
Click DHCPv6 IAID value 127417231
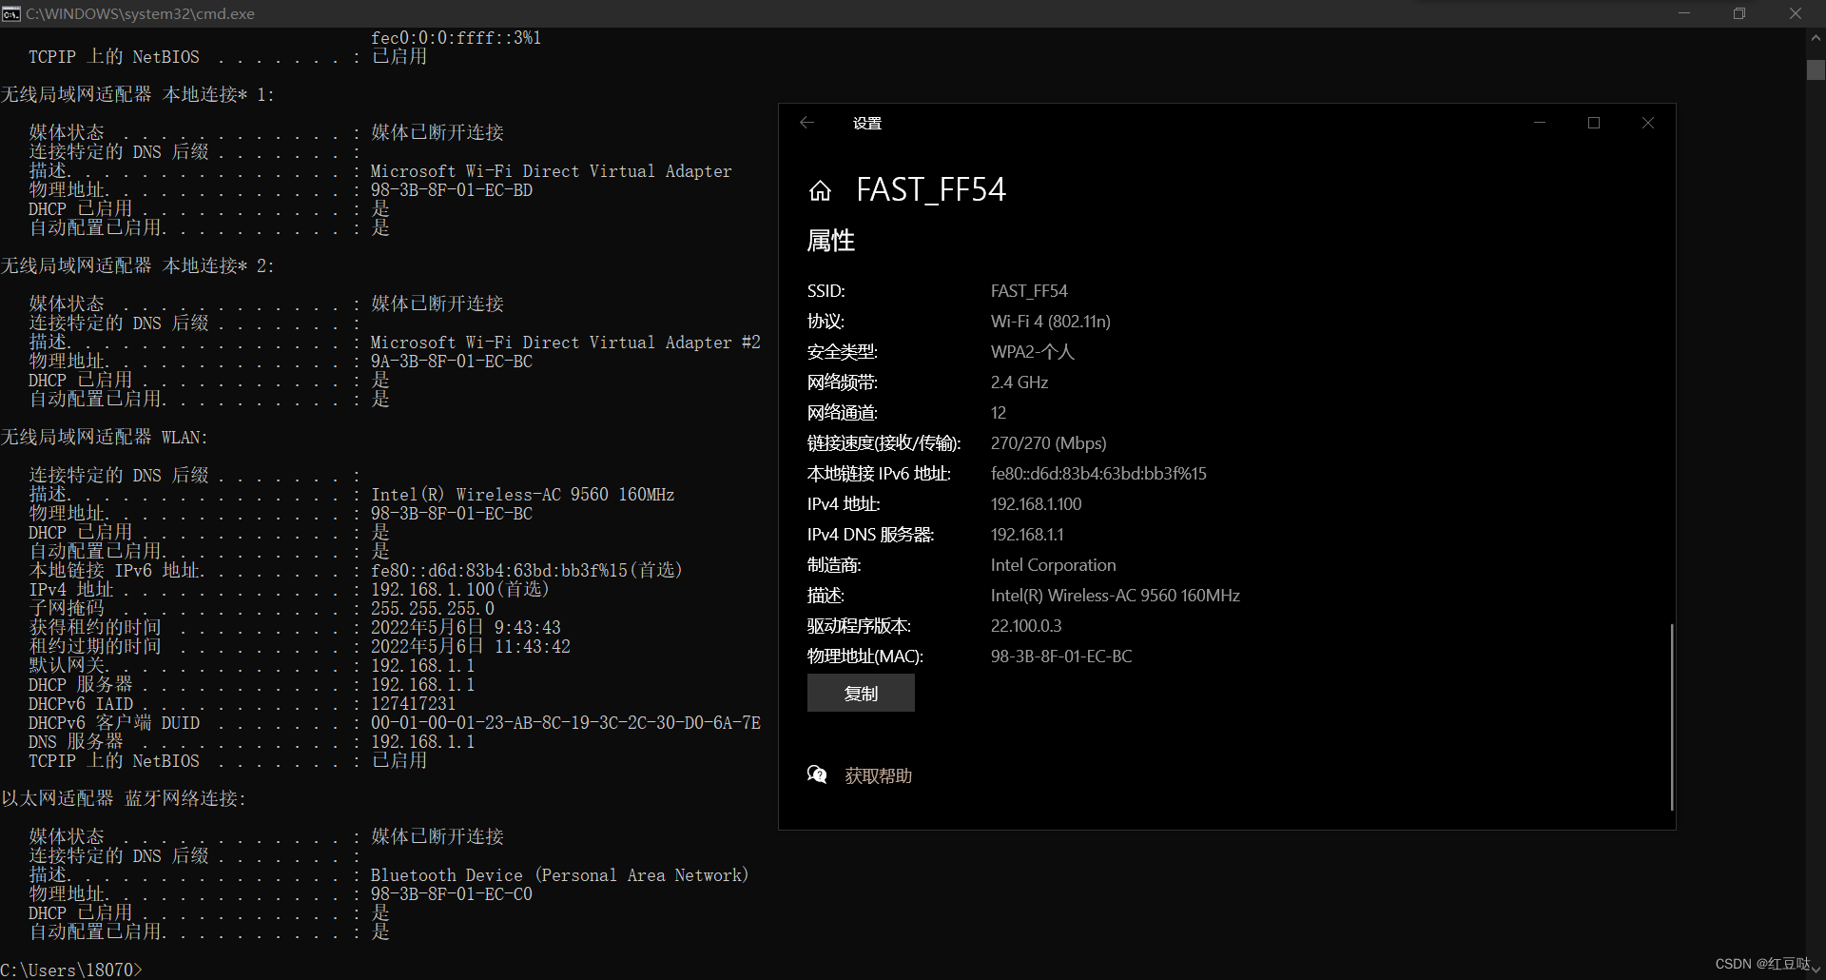click(414, 704)
